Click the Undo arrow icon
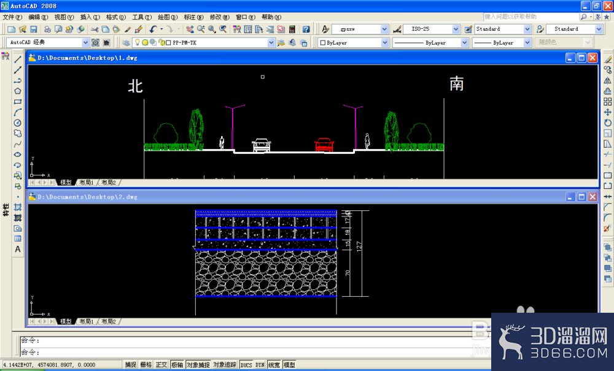 coord(153,29)
